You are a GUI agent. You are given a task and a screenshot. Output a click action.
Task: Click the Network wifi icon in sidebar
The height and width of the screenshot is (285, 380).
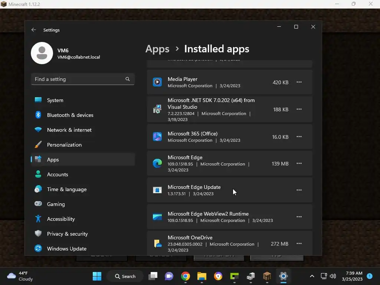tap(38, 130)
